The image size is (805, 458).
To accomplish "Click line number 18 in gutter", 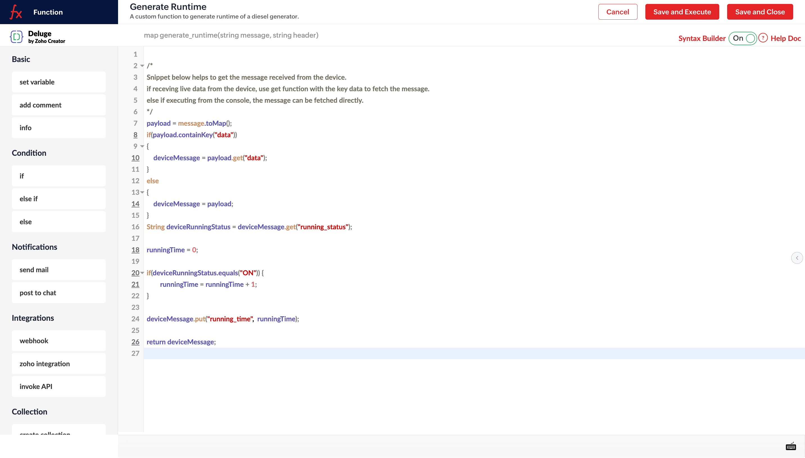I will 135,250.
